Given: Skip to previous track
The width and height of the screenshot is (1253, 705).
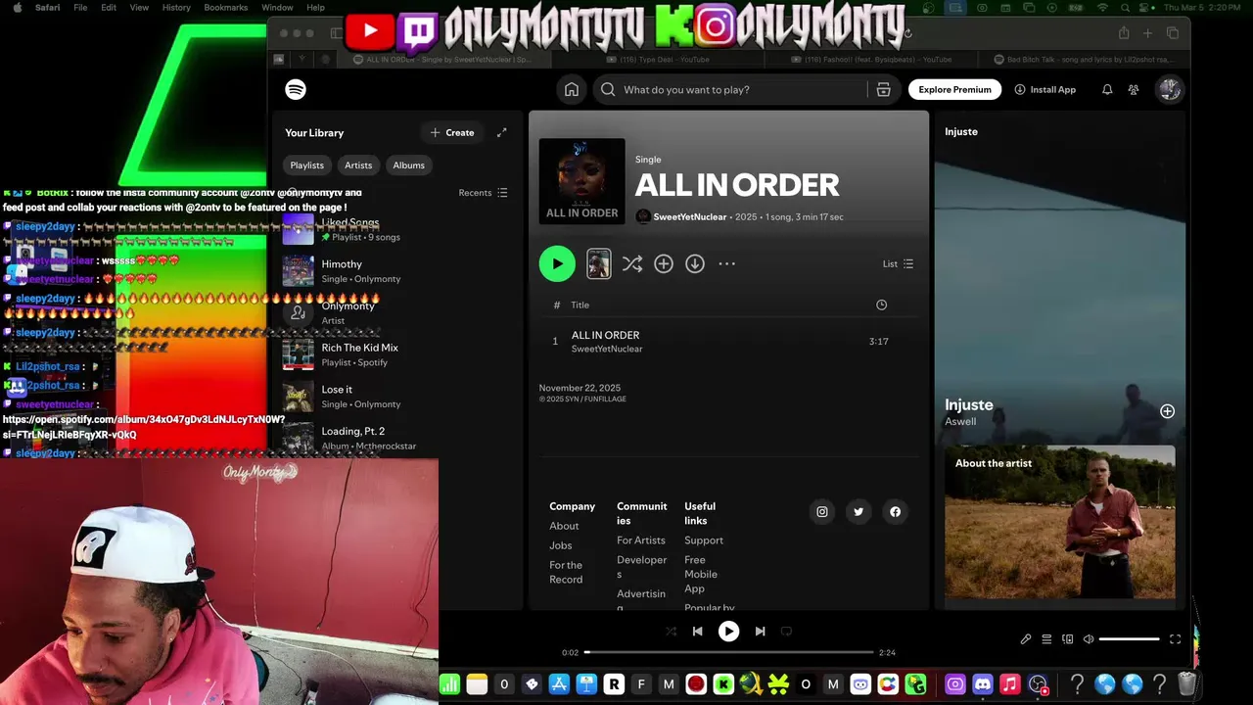Looking at the screenshot, I should click(x=697, y=632).
